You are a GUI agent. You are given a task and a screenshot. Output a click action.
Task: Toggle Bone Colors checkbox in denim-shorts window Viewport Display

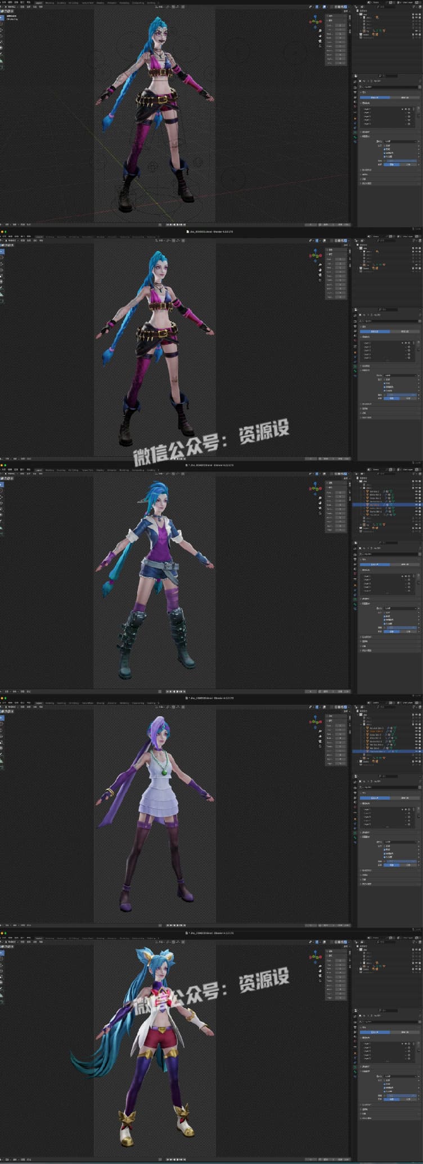tap(385, 620)
